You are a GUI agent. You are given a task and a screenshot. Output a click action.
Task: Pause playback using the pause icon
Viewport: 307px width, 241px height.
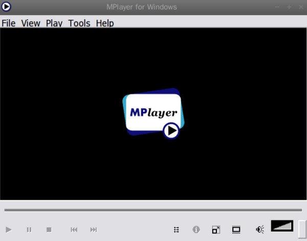(29, 229)
